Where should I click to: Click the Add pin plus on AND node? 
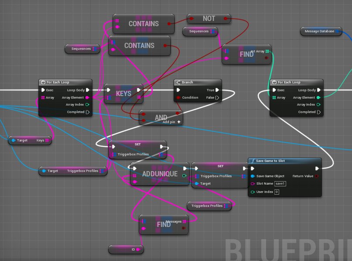[179, 122]
